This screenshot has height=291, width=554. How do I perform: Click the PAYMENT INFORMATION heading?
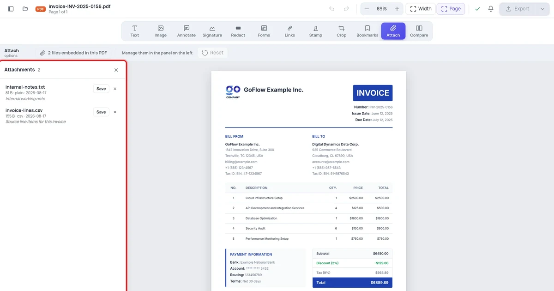click(x=251, y=255)
